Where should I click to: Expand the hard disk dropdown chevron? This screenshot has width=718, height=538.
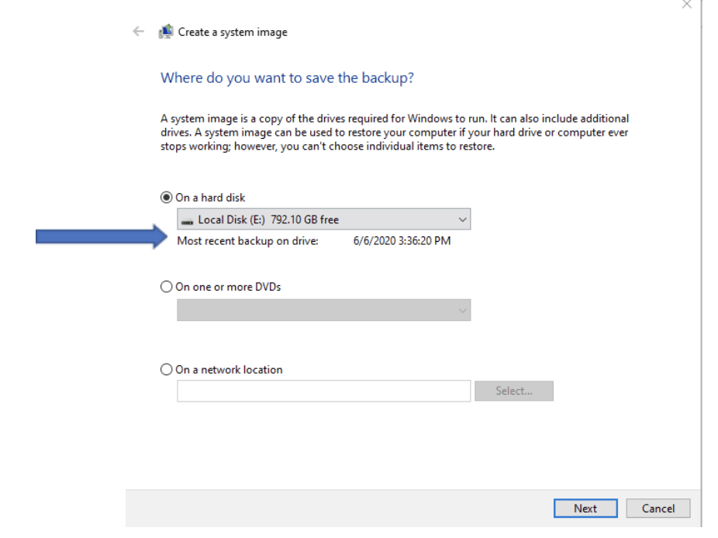click(462, 220)
